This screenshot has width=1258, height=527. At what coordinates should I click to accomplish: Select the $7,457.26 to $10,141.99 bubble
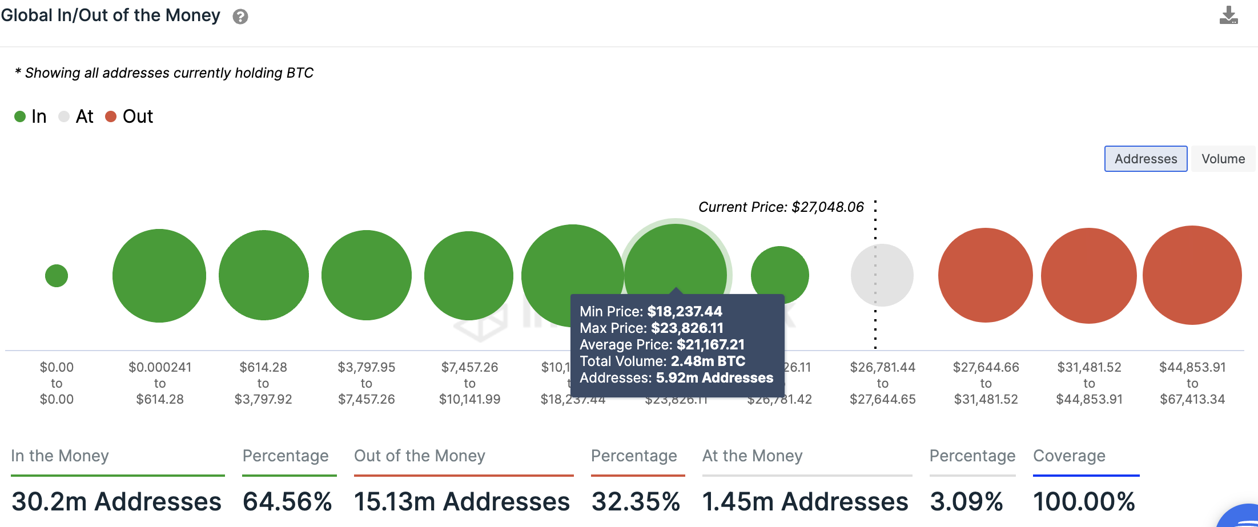(469, 276)
